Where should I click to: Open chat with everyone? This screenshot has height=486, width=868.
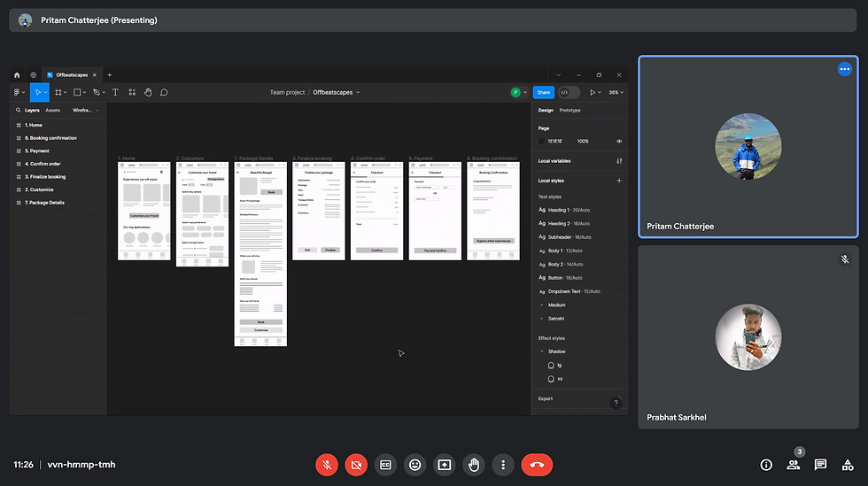(820, 465)
